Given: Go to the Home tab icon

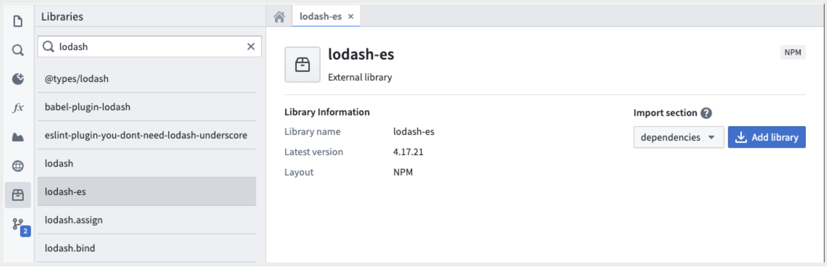Looking at the screenshot, I should click(279, 17).
